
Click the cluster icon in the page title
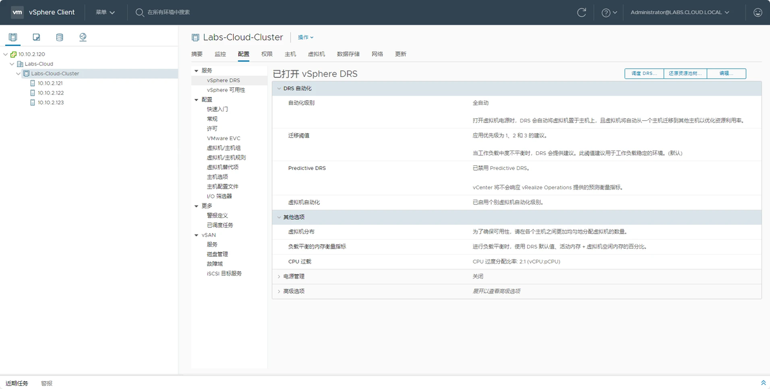[196, 37]
